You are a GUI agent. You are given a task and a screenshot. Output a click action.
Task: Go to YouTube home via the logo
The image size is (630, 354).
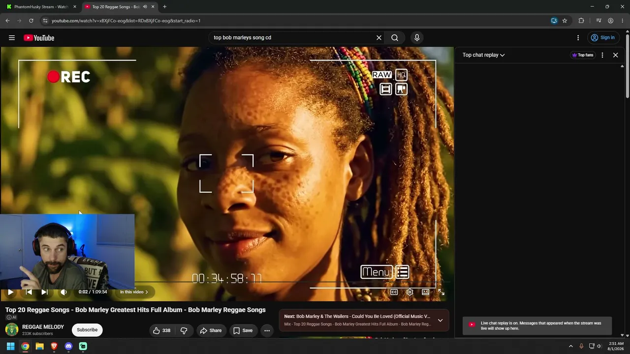pos(39,38)
